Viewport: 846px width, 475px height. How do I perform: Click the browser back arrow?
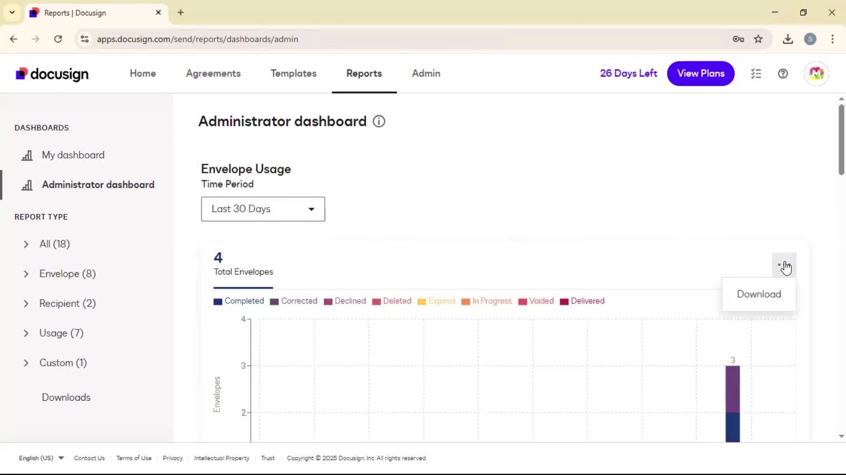tap(14, 39)
